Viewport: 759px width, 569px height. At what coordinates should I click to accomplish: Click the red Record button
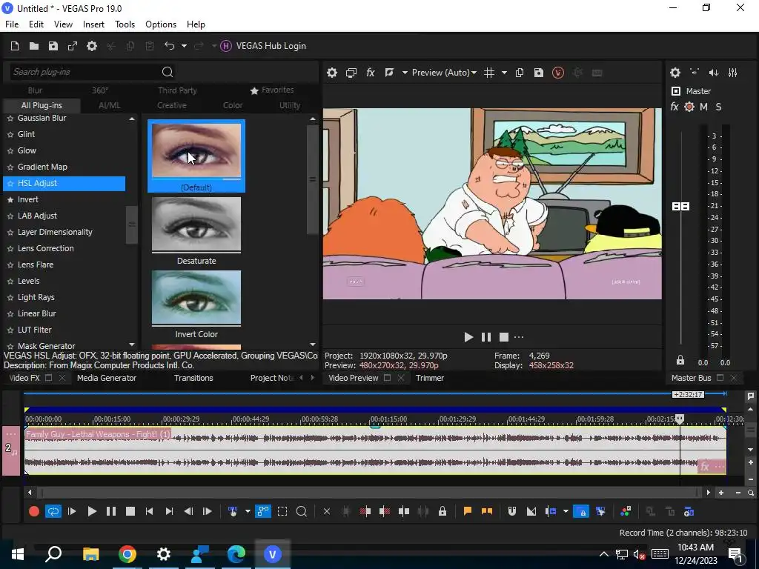[x=34, y=512]
